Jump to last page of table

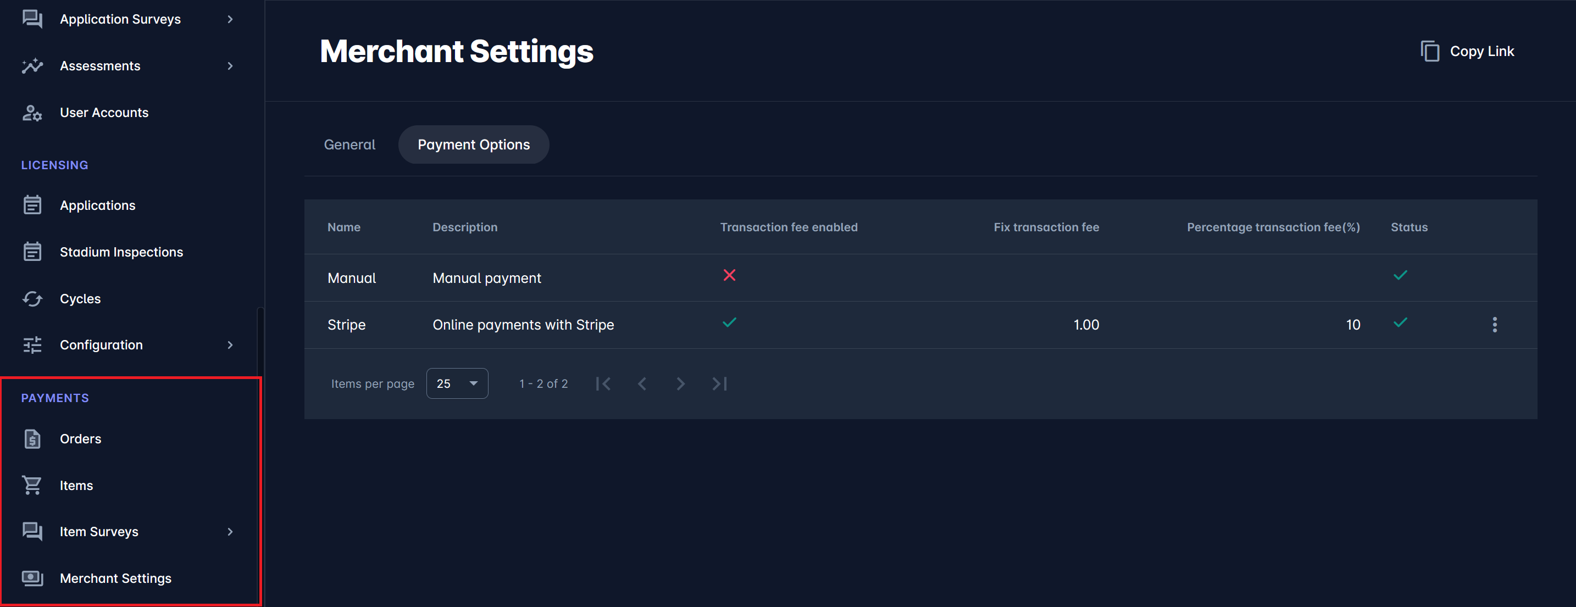719,383
